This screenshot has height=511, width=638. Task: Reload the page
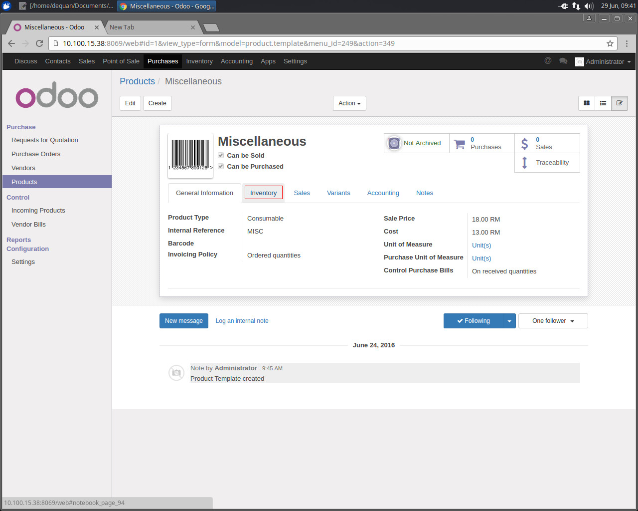[x=39, y=43]
